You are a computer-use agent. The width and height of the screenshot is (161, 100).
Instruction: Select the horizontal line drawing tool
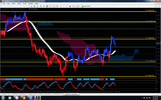pos(64,6)
